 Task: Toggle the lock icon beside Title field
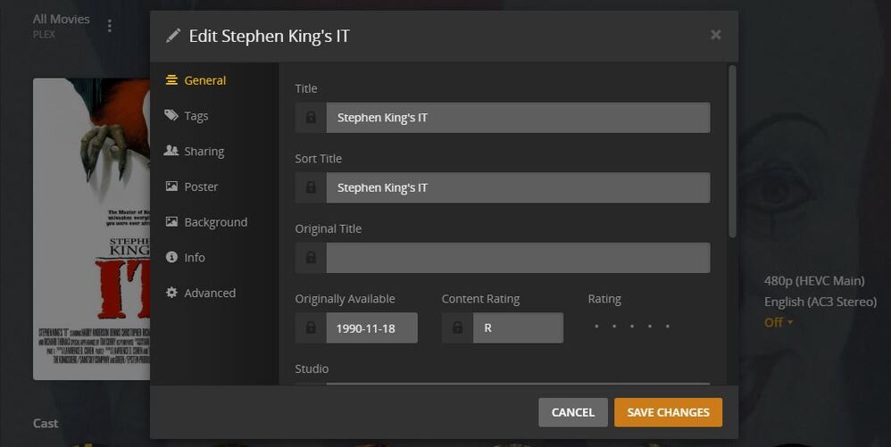point(311,118)
